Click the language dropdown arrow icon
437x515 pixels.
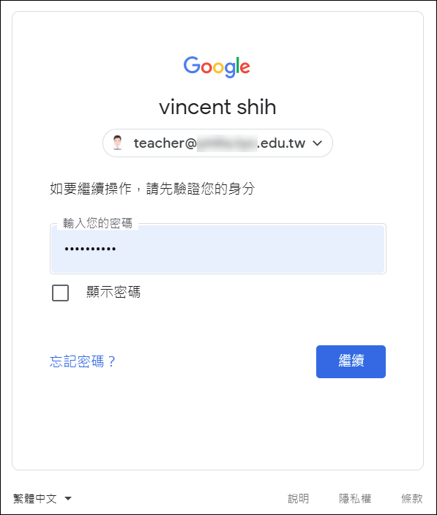click(x=68, y=499)
